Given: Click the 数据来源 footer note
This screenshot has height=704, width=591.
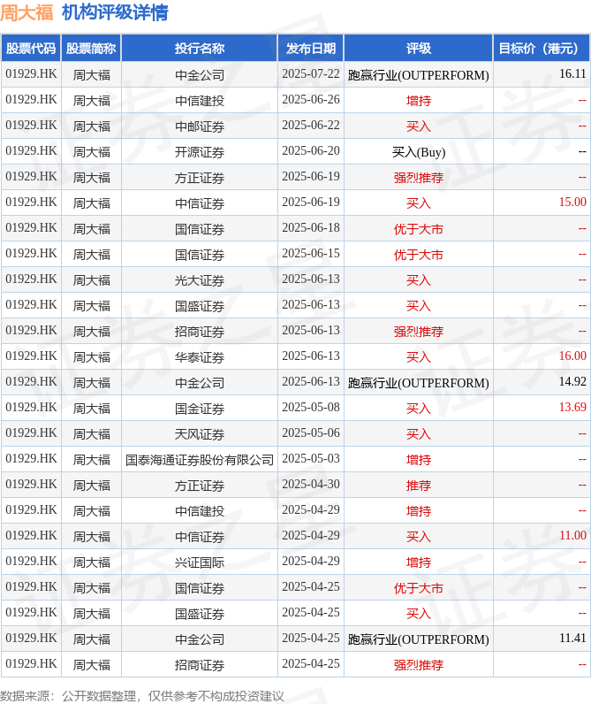Looking at the screenshot, I should click(142, 696).
